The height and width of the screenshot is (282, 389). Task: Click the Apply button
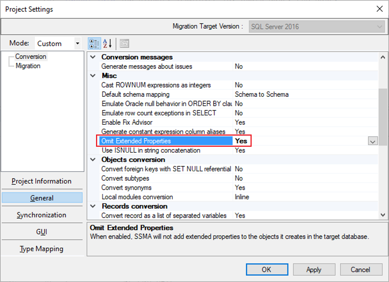(313, 270)
